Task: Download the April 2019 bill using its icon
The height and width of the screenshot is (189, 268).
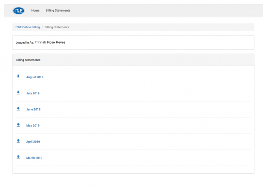Action: [x=18, y=141]
